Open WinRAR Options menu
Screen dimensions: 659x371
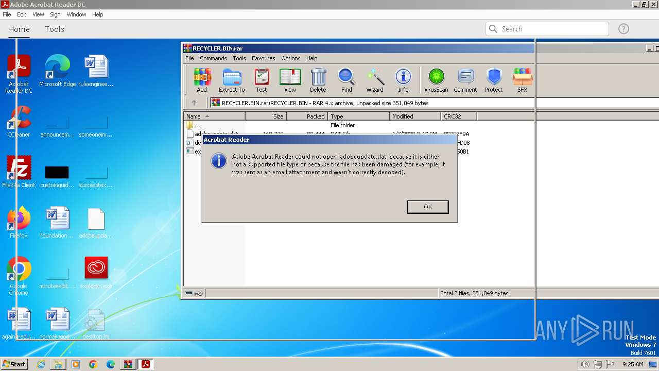click(290, 58)
